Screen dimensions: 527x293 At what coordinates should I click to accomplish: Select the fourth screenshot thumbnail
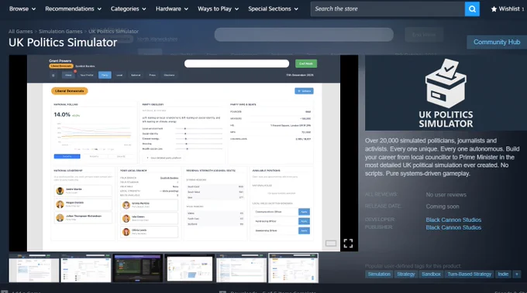190,268
